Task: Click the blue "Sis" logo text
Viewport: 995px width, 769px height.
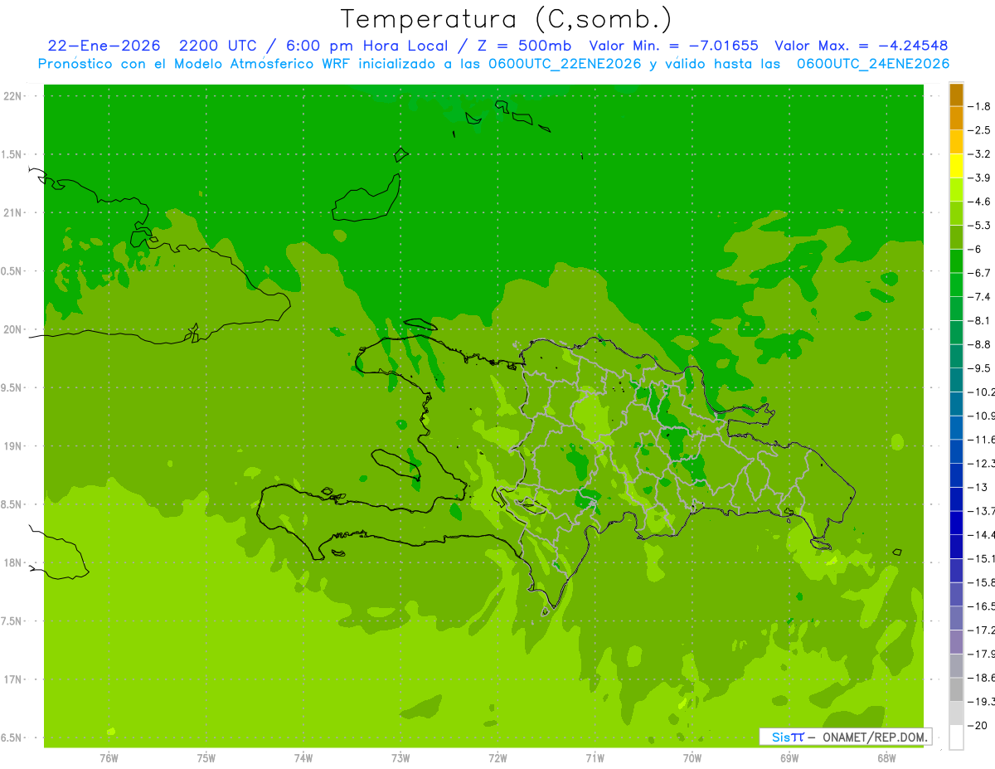Action: point(783,737)
